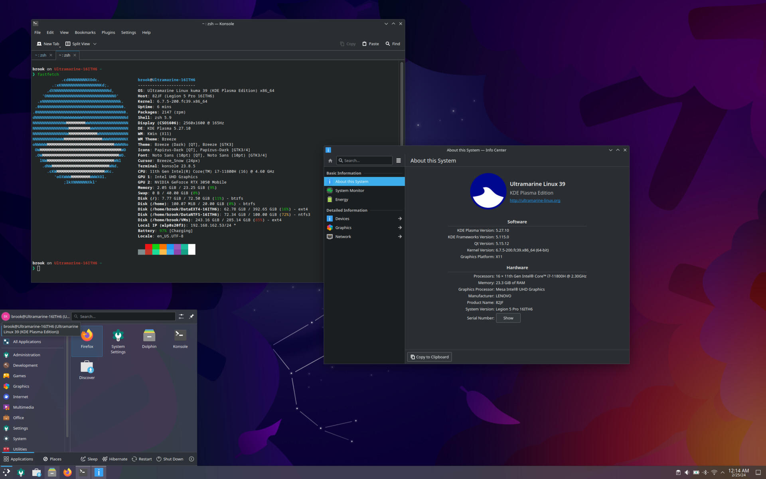This screenshot has height=479, width=766.
Task: Click the Restart button
Action: point(142,459)
